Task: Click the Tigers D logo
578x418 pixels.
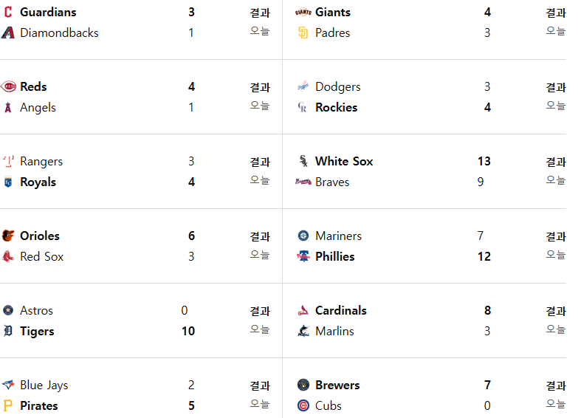Action: coord(8,331)
